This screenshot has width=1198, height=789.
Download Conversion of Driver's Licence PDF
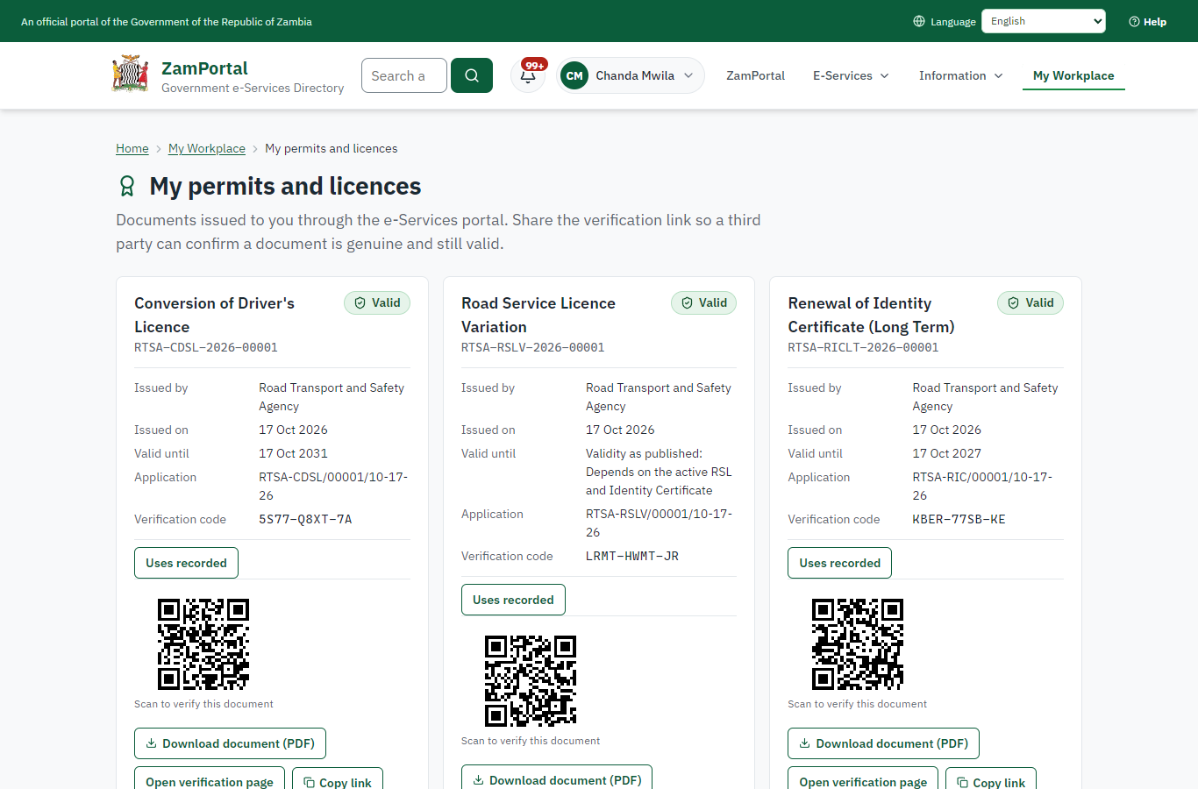(230, 743)
